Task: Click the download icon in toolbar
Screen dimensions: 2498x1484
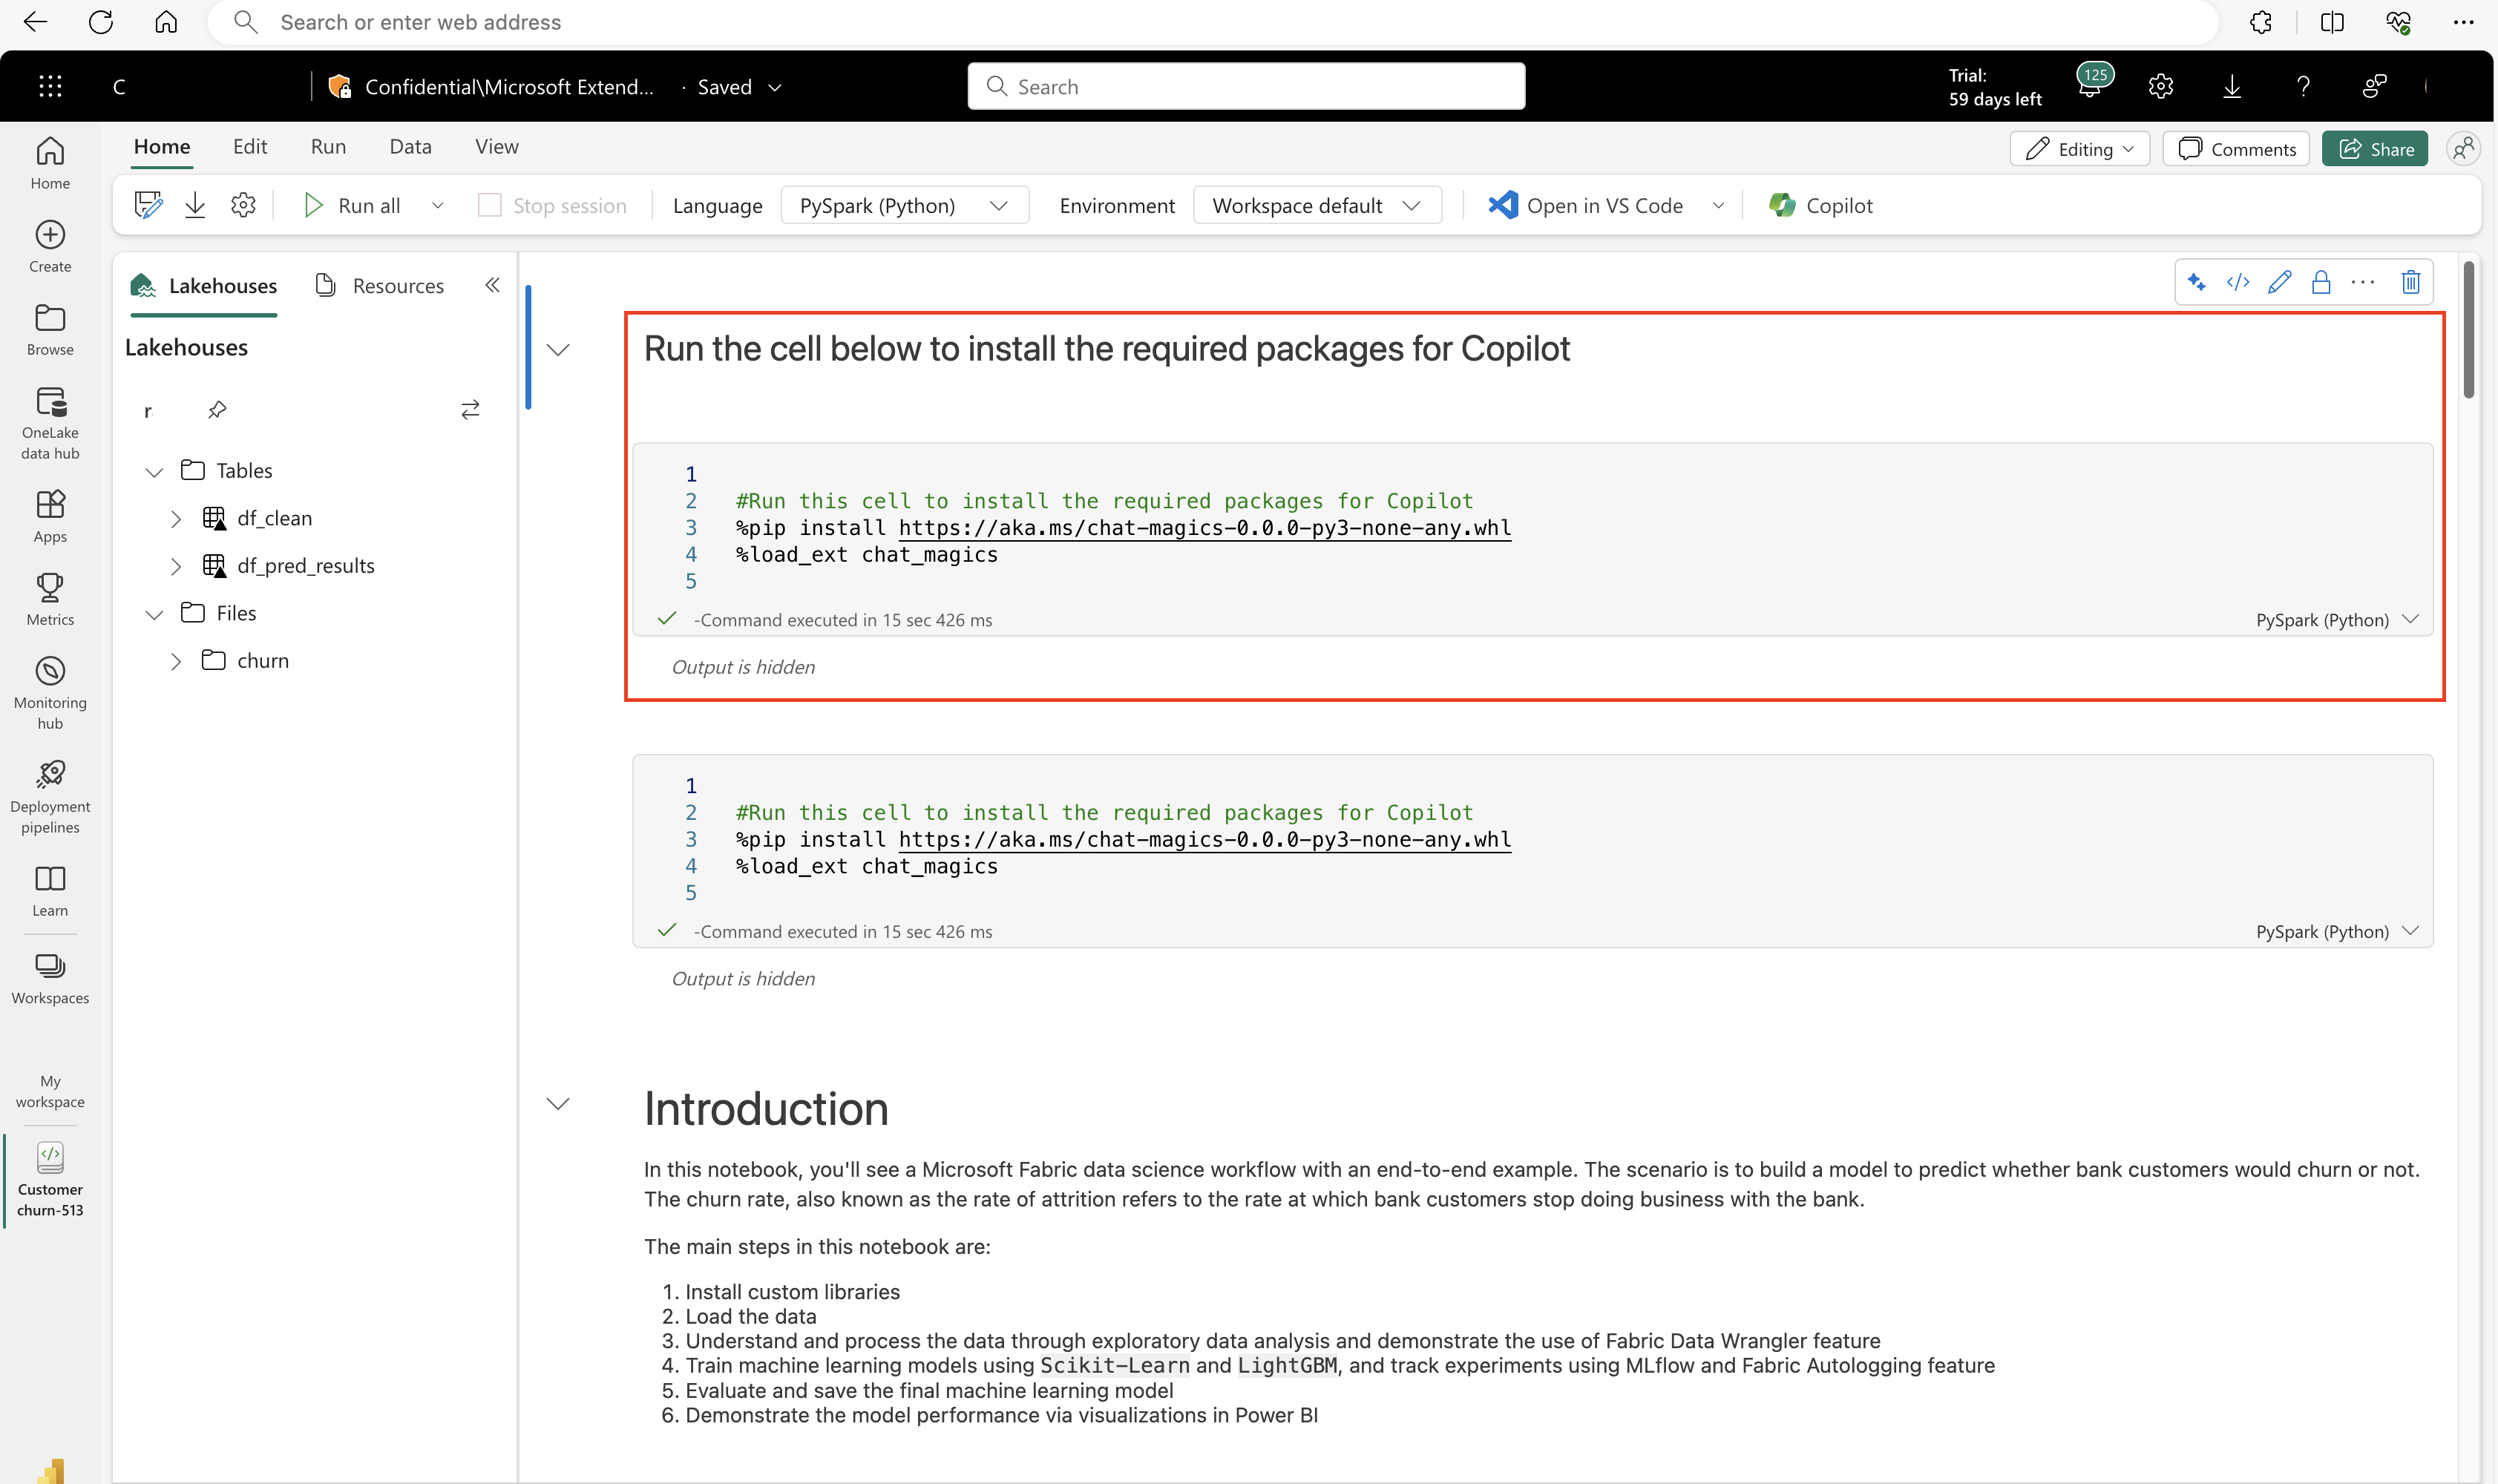Action: coord(196,205)
